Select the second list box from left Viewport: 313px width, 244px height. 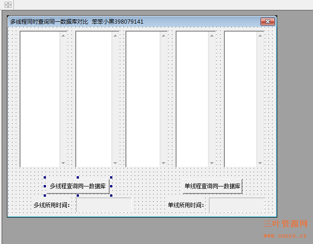click(98, 99)
